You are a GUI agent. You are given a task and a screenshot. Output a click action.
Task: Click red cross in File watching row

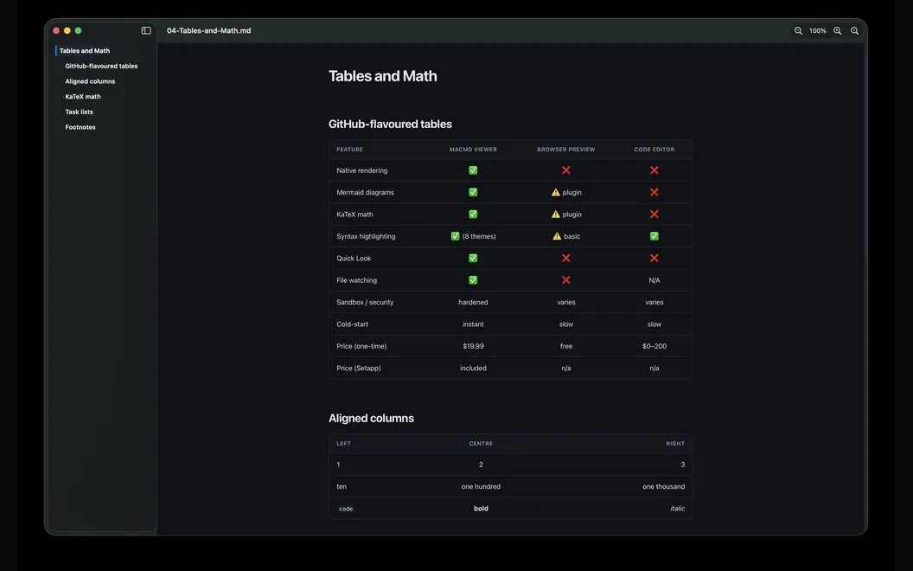pos(566,280)
